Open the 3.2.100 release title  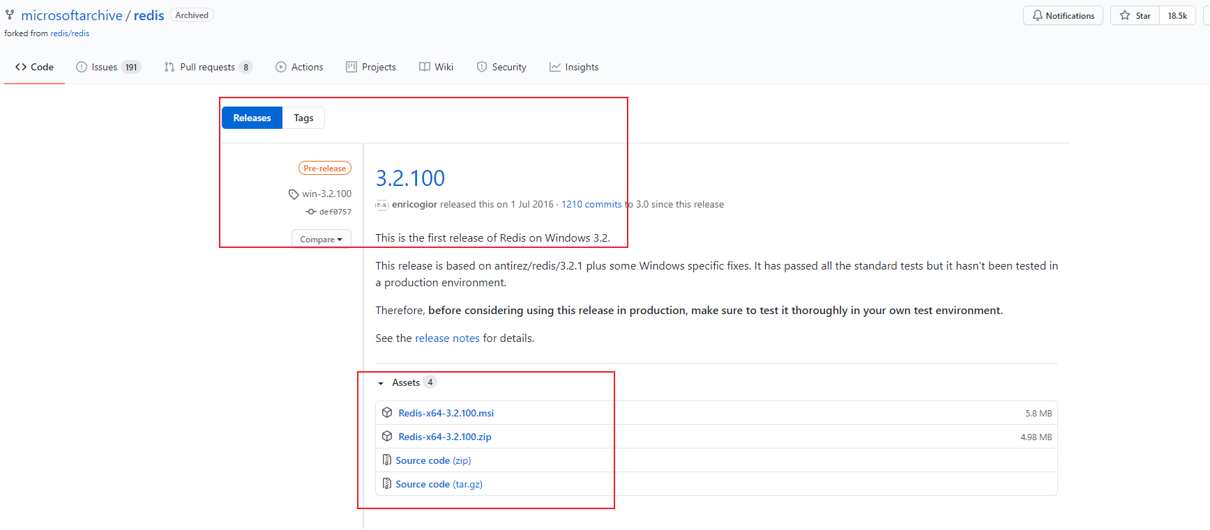(410, 178)
